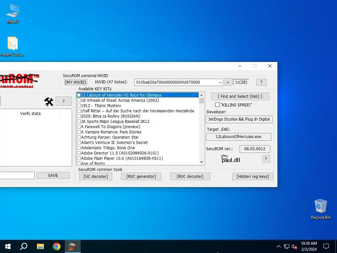Click the ? button beside paul.dll
The image size is (337, 253).
(266, 159)
